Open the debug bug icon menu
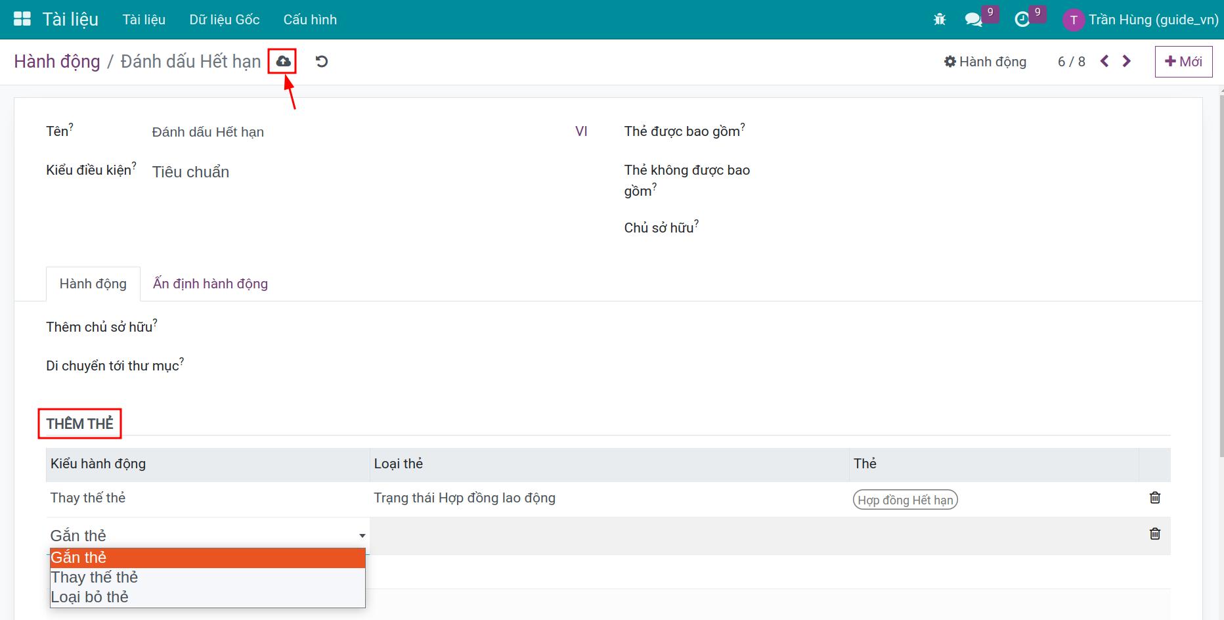 coord(940,20)
